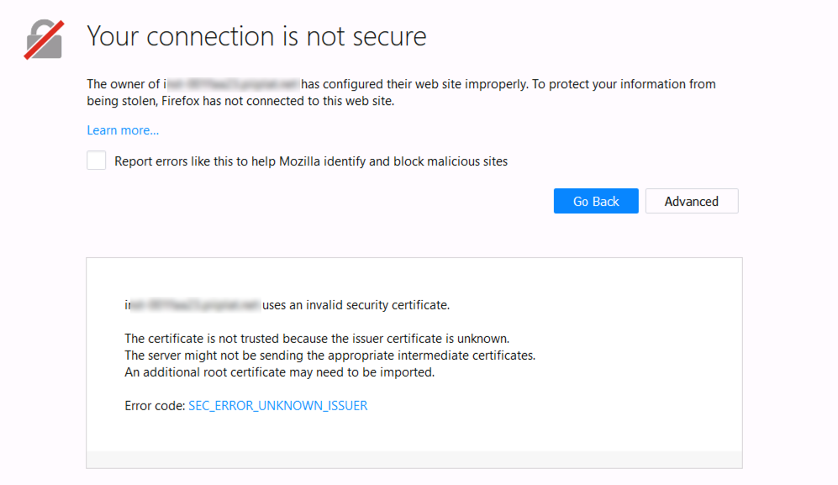Click the Error code: label
Viewport: 838px width, 485px height.
(x=155, y=406)
